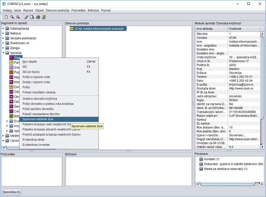Choose Nov objekt from context menu
Viewport: 266px width, 197px height.
tap(59, 62)
